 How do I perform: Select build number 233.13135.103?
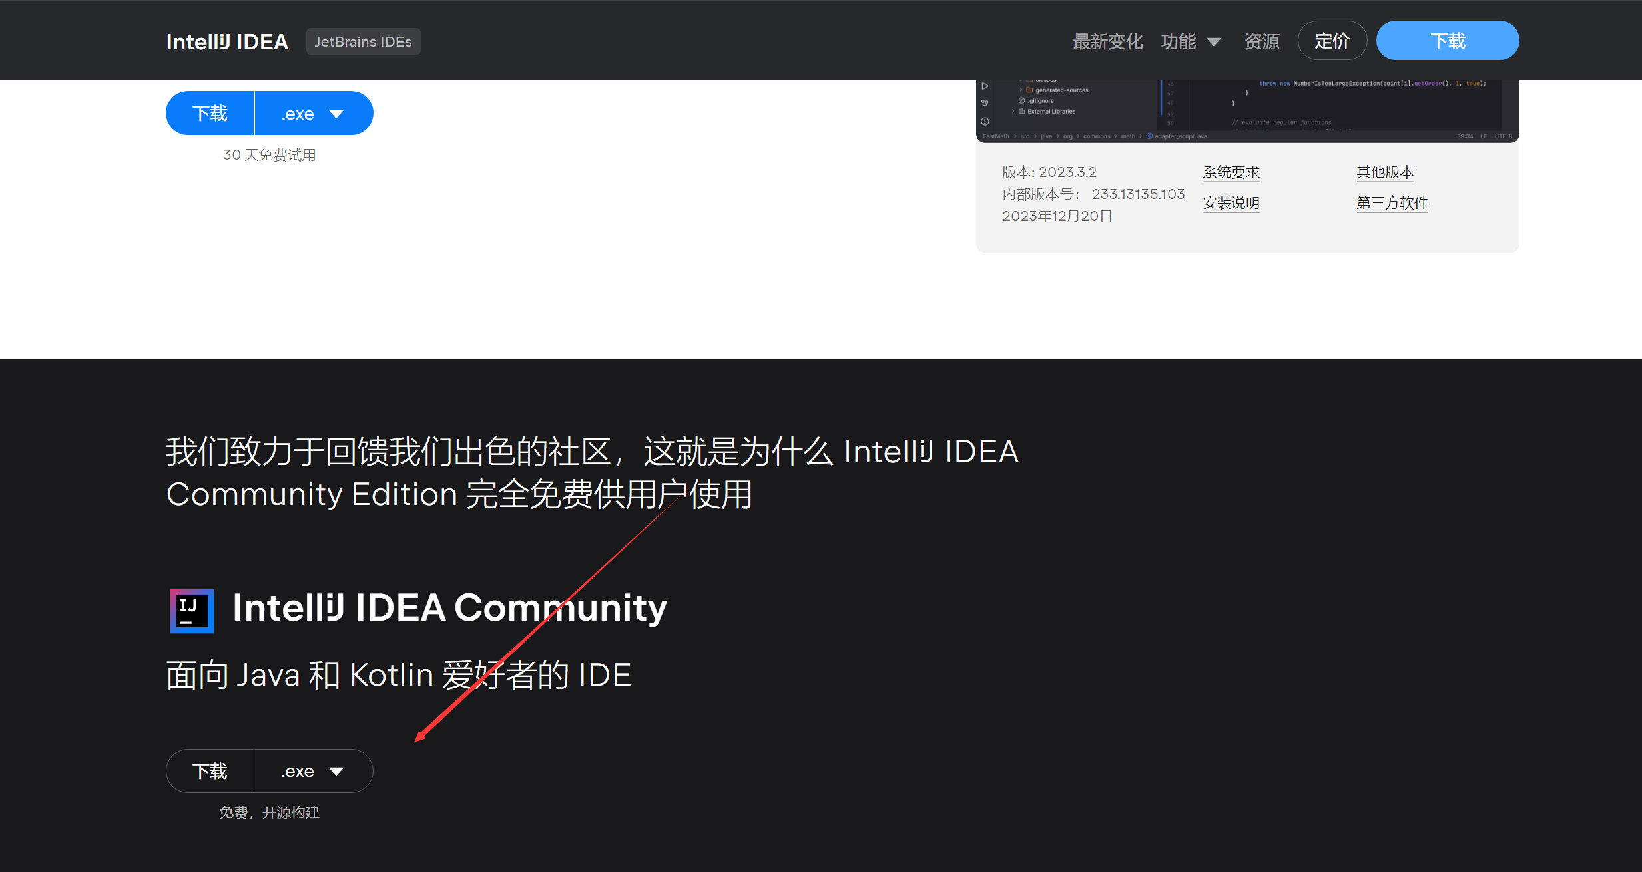(x=1138, y=194)
